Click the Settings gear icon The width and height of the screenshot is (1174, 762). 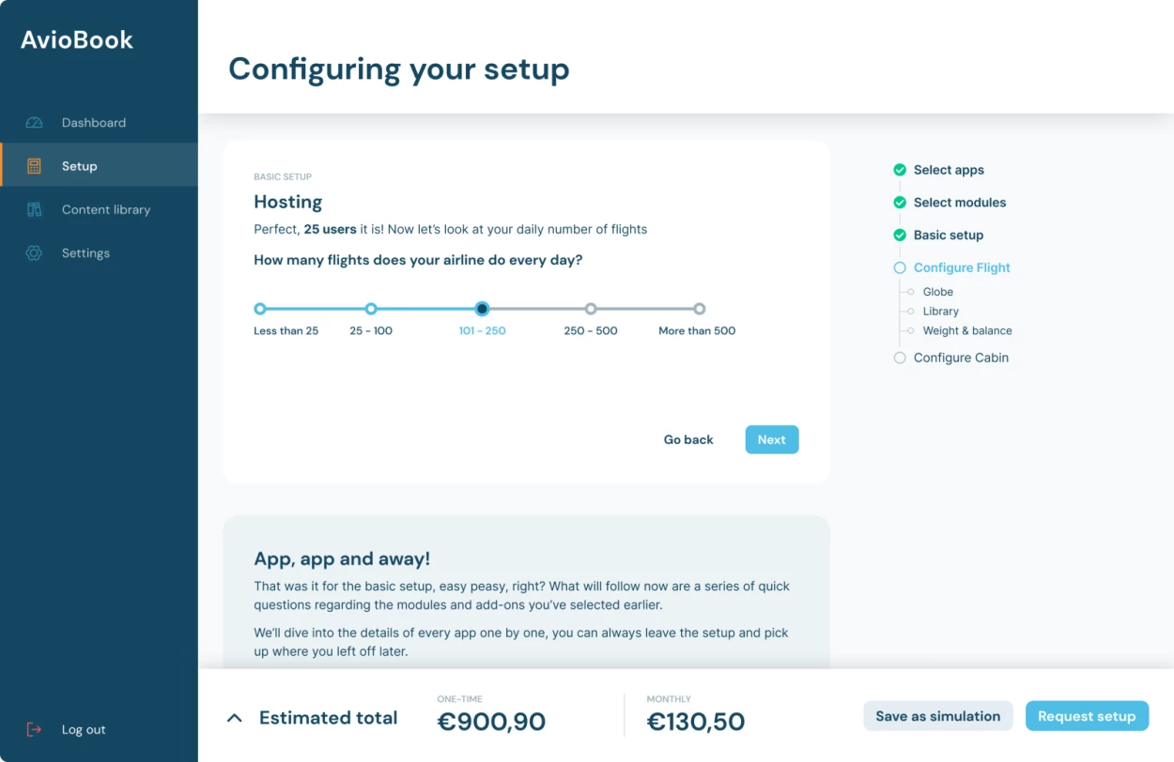(35, 253)
